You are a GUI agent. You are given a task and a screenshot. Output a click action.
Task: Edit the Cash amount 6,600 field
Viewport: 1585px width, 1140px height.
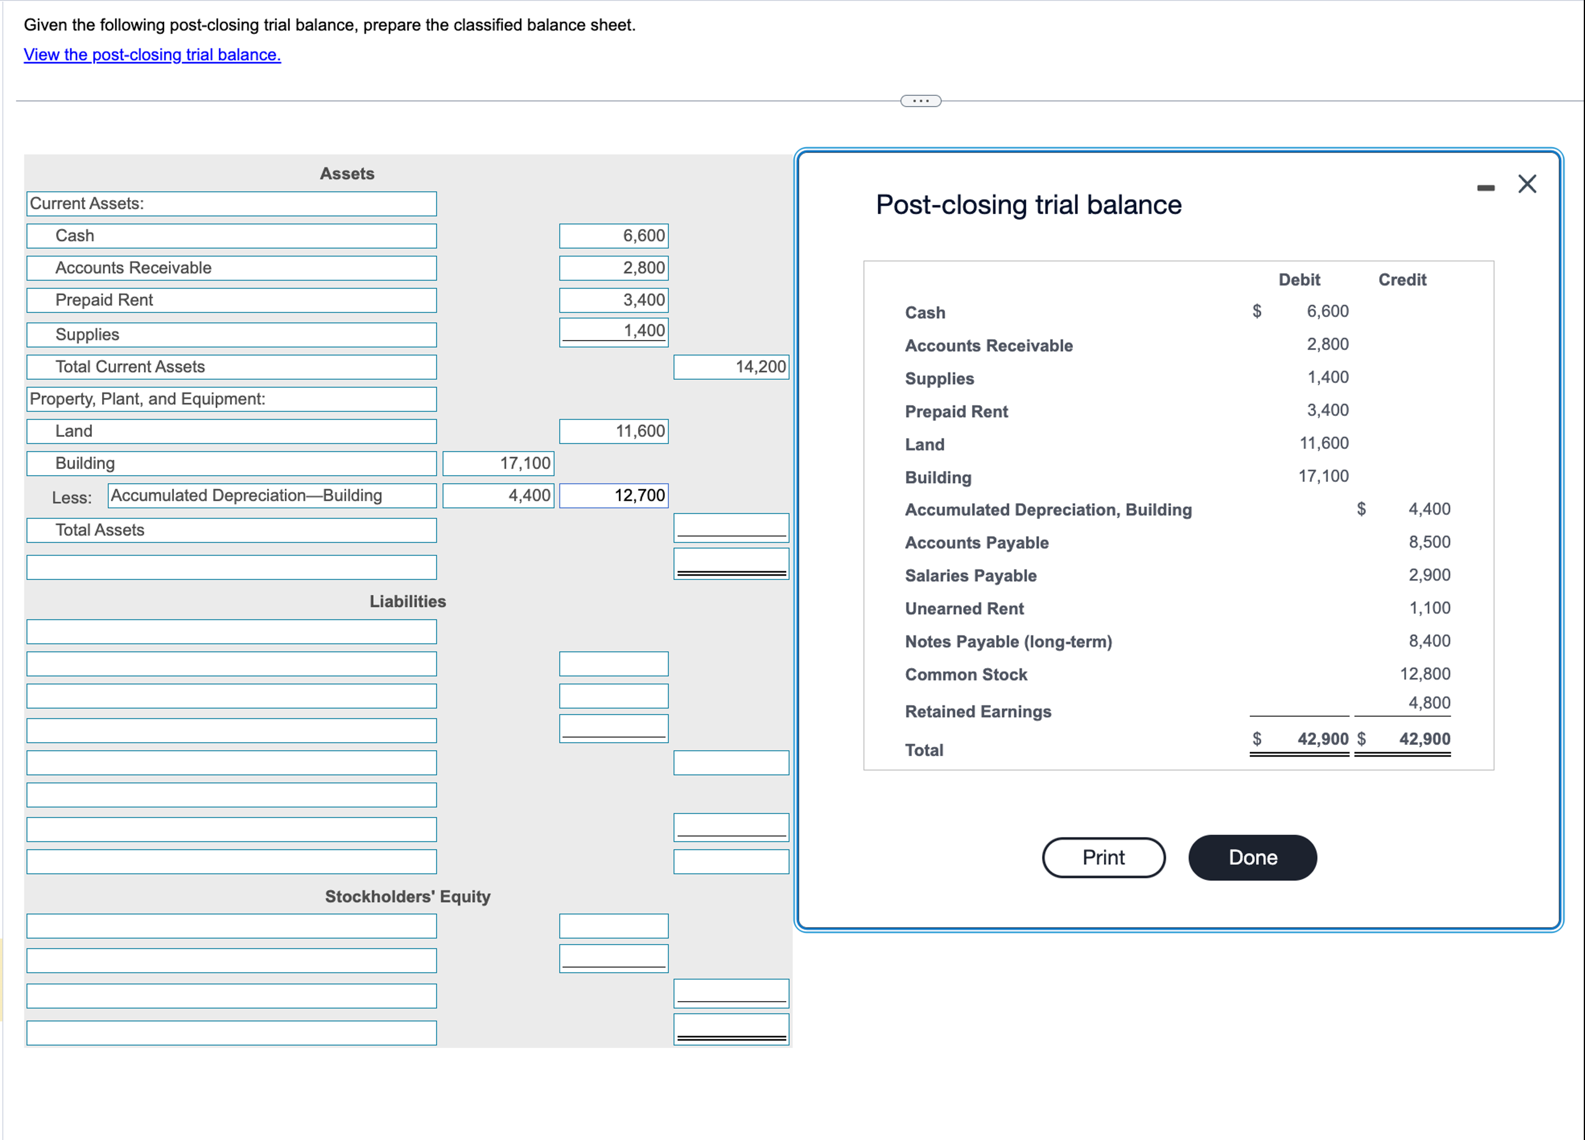pos(614,236)
